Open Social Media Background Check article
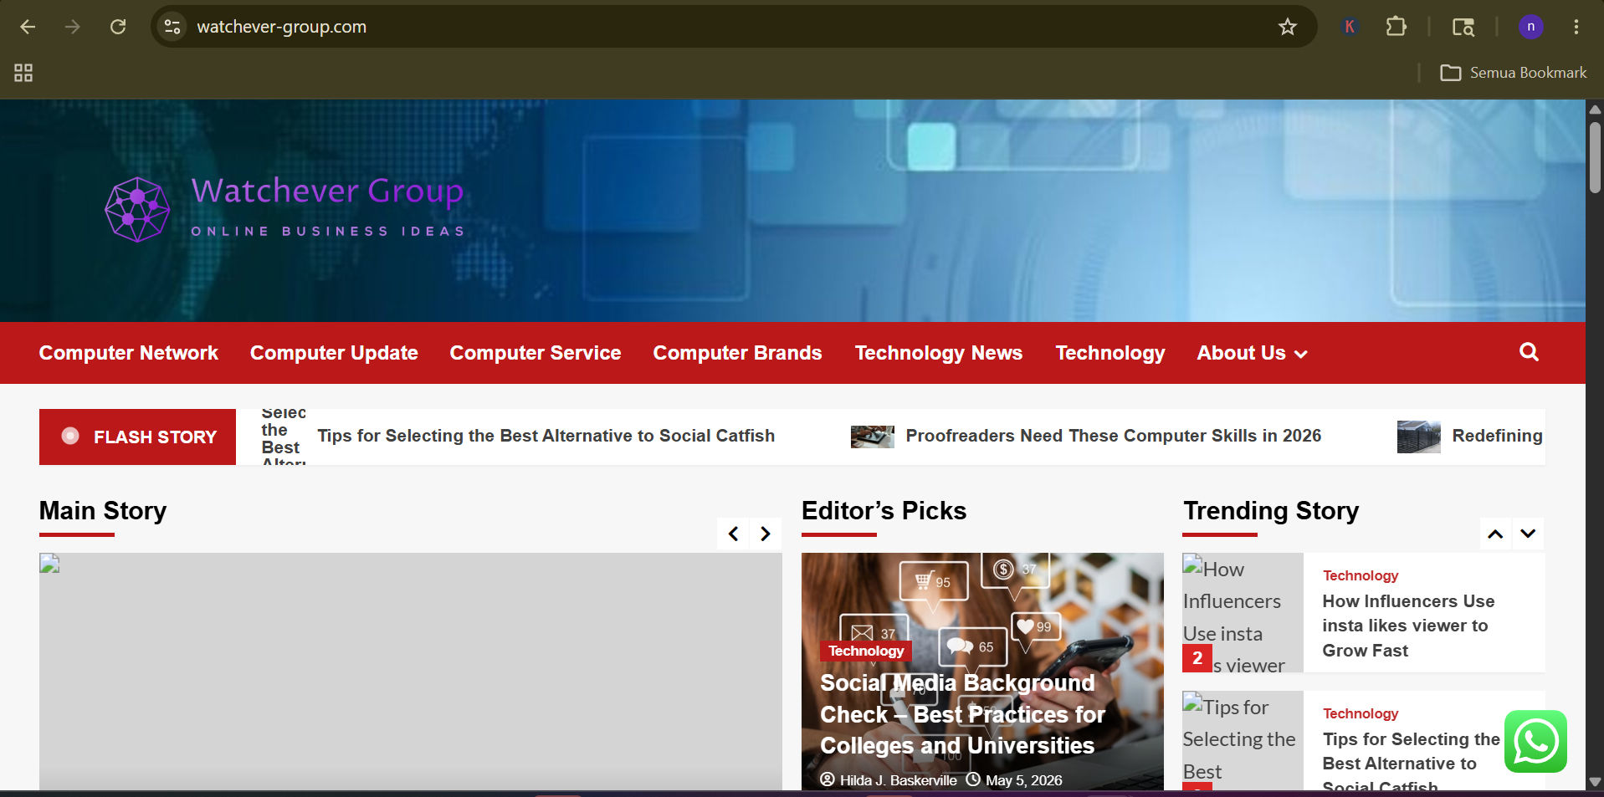Viewport: 1604px width, 797px height. click(x=962, y=714)
